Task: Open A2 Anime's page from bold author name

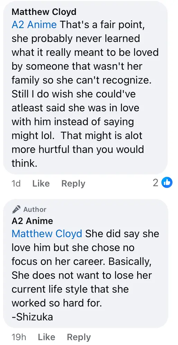Action: point(32,221)
